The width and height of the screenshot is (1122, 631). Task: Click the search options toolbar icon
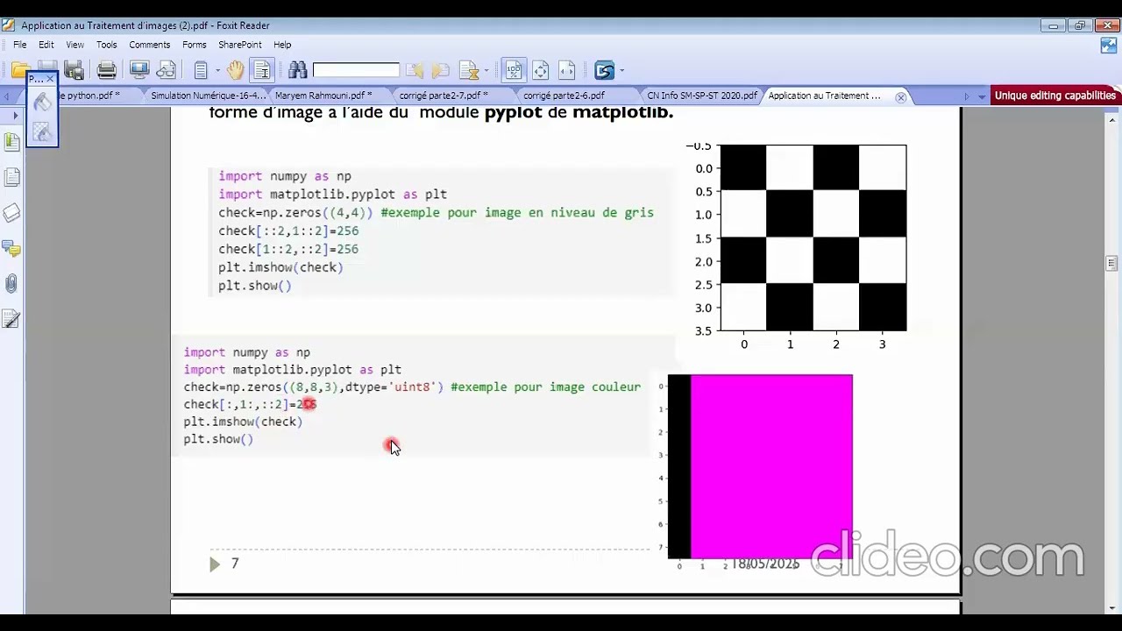point(469,70)
